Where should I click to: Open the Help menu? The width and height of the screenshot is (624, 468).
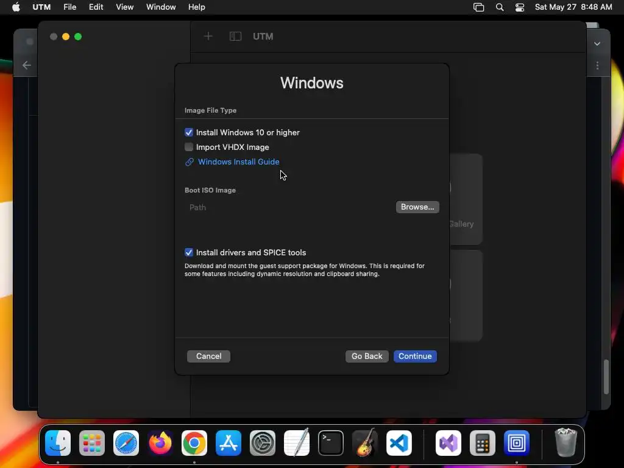coord(197,7)
